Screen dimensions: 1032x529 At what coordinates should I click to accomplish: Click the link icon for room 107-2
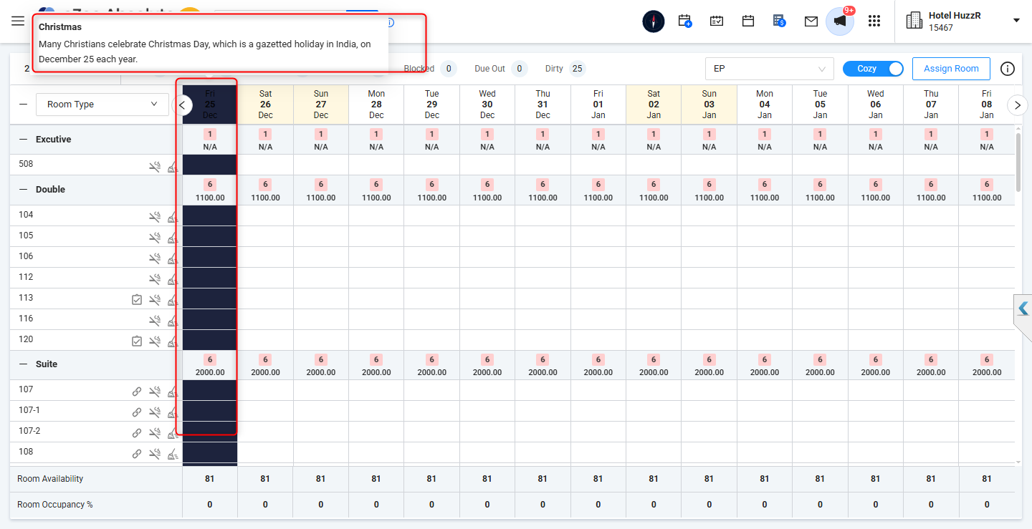137,433
